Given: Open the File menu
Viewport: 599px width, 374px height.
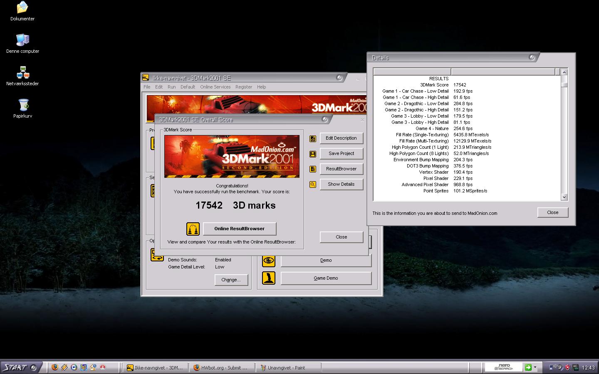Looking at the screenshot, I should pos(147,87).
